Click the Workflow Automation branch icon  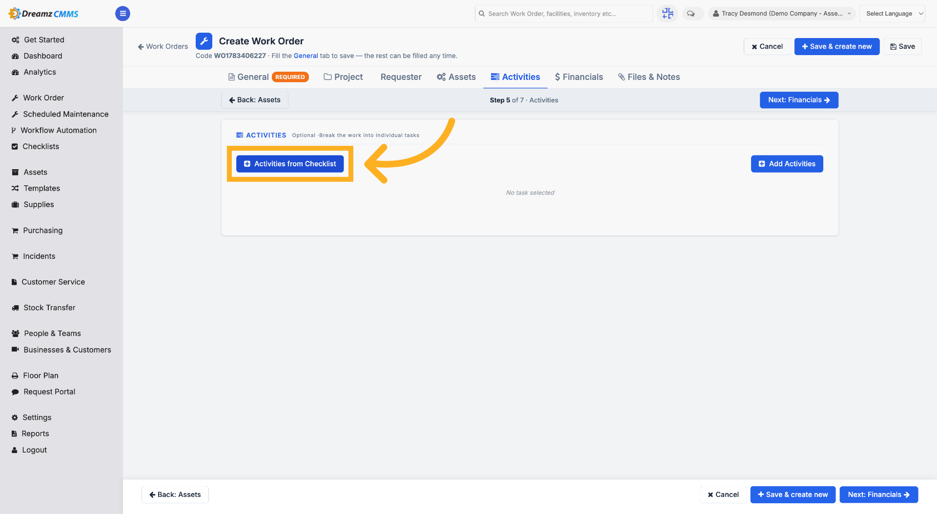coord(14,130)
